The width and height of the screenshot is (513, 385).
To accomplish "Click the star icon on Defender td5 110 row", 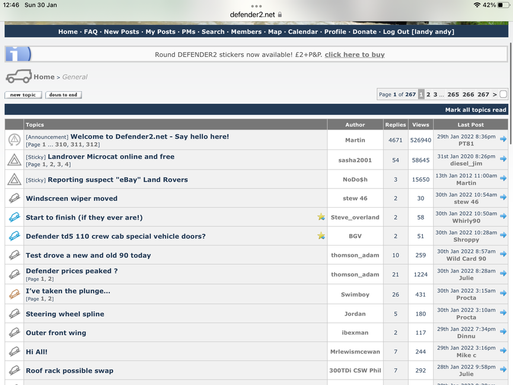I will 321,236.
